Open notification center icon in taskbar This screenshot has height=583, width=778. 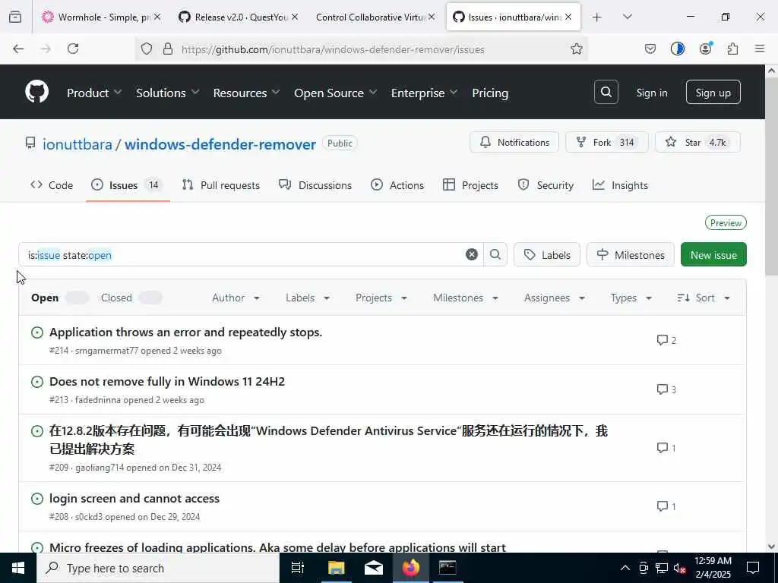[753, 568]
